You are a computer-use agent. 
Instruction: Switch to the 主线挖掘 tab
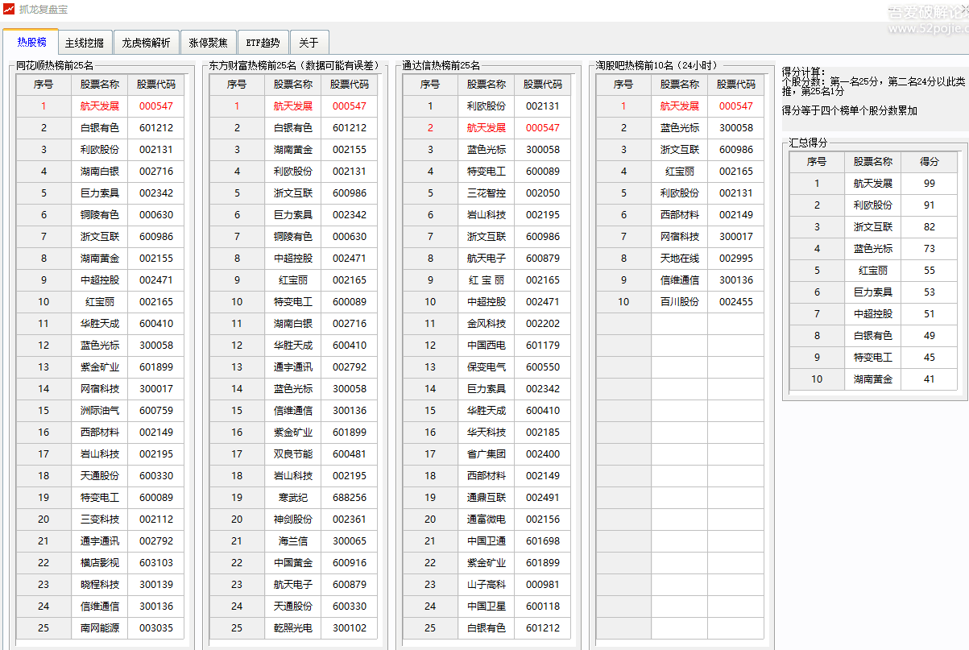tap(84, 43)
